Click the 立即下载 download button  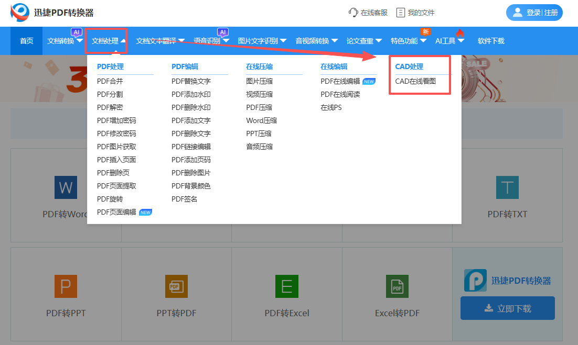[507, 308]
